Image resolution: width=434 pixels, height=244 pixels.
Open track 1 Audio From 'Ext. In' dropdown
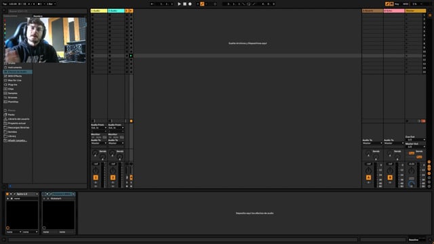[x=99, y=128]
